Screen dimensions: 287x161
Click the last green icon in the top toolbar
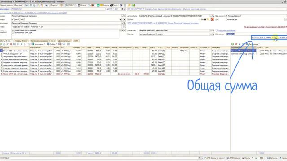coord(134,5)
